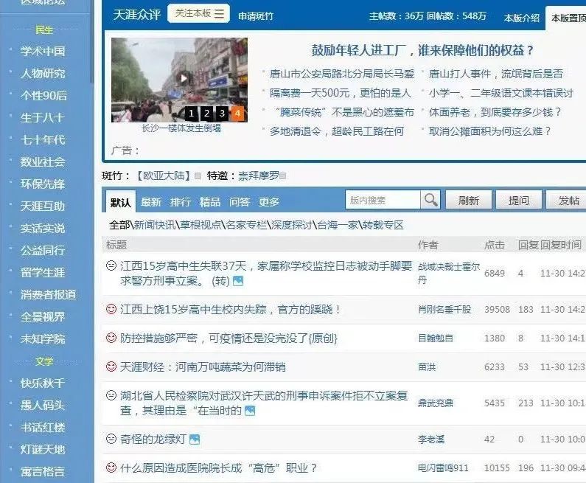This screenshot has height=483, width=586.
Task: Click the 提问 button
Action: coord(518,201)
